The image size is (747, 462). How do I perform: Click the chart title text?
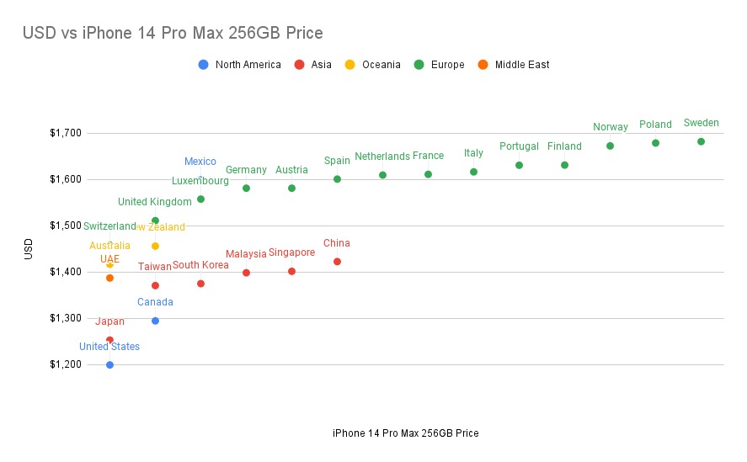(173, 34)
